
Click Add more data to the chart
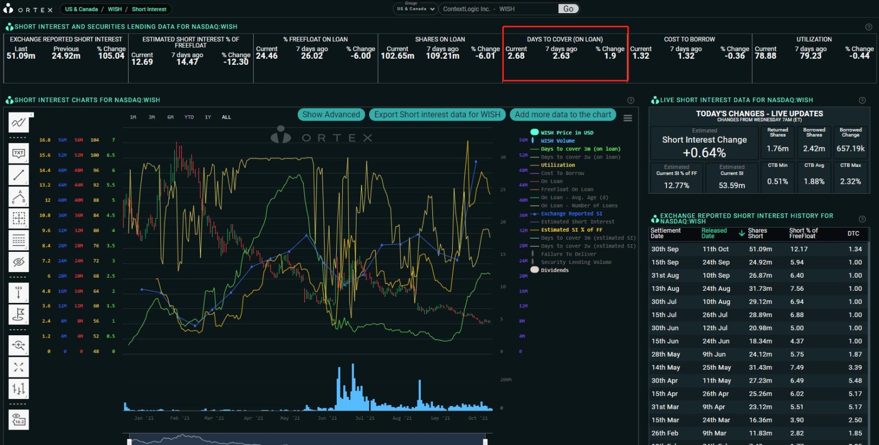click(563, 115)
